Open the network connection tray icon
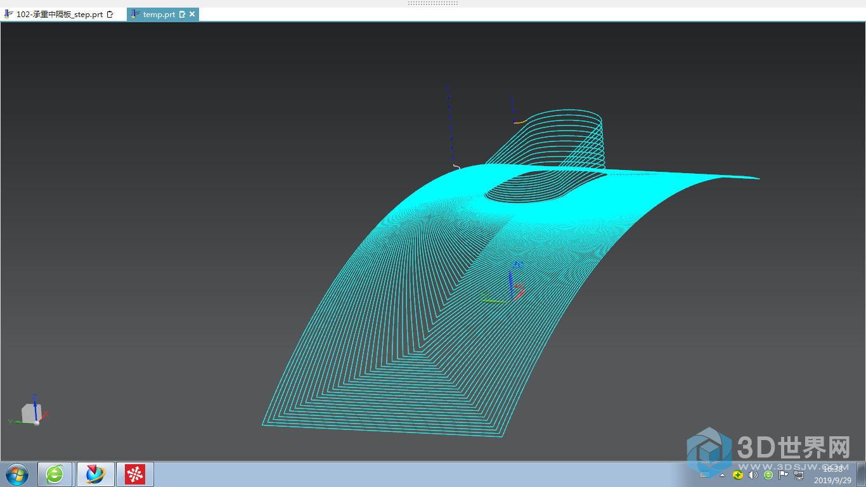The image size is (866, 487). (799, 475)
